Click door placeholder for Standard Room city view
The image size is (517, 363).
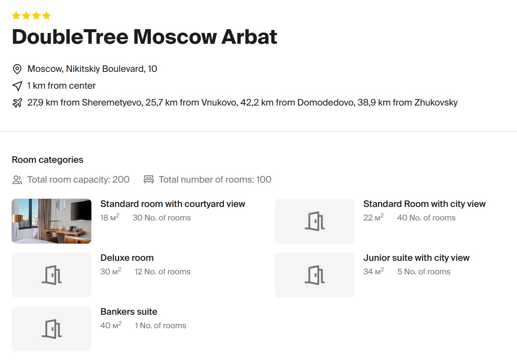314,221
